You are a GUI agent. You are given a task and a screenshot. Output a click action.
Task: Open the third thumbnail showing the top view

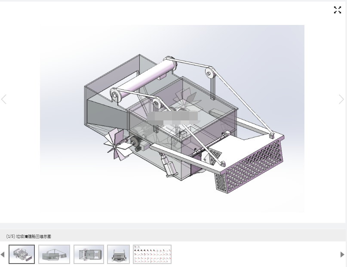coord(89,254)
